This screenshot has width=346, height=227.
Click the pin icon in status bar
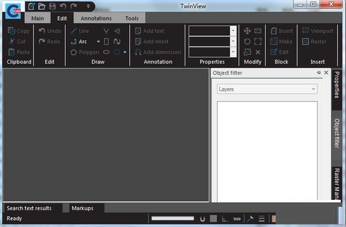pos(250,219)
